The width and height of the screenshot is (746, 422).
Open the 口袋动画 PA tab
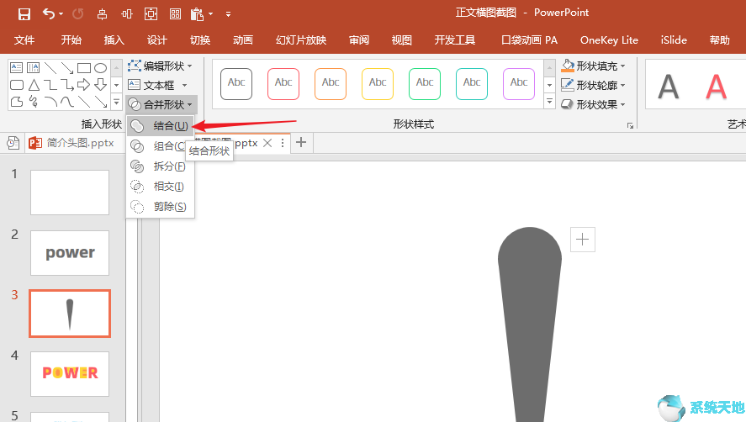[530, 40]
